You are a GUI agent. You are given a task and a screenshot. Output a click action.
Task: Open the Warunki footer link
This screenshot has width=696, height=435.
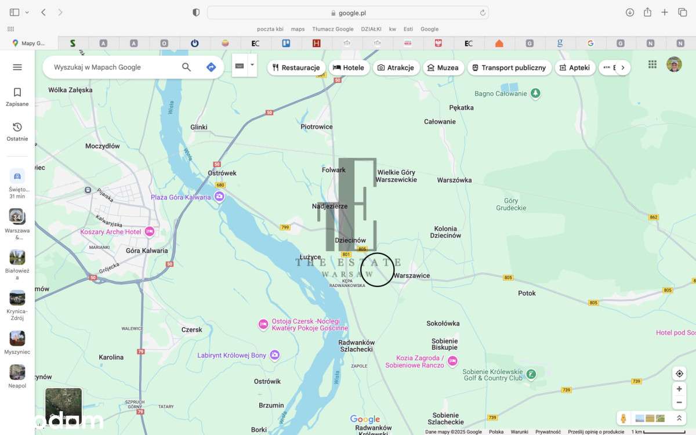click(x=519, y=432)
